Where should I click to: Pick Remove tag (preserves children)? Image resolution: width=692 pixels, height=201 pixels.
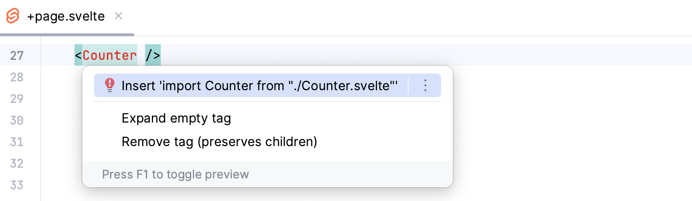pos(219,142)
